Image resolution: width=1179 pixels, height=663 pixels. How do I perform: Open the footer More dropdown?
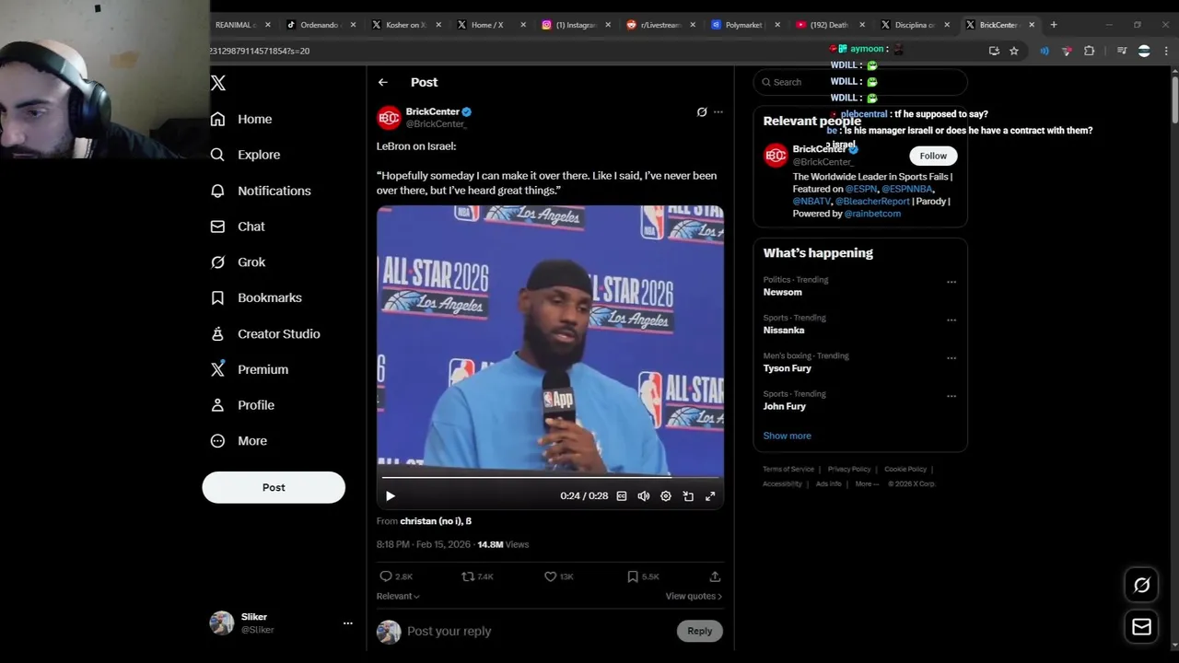[x=867, y=484]
